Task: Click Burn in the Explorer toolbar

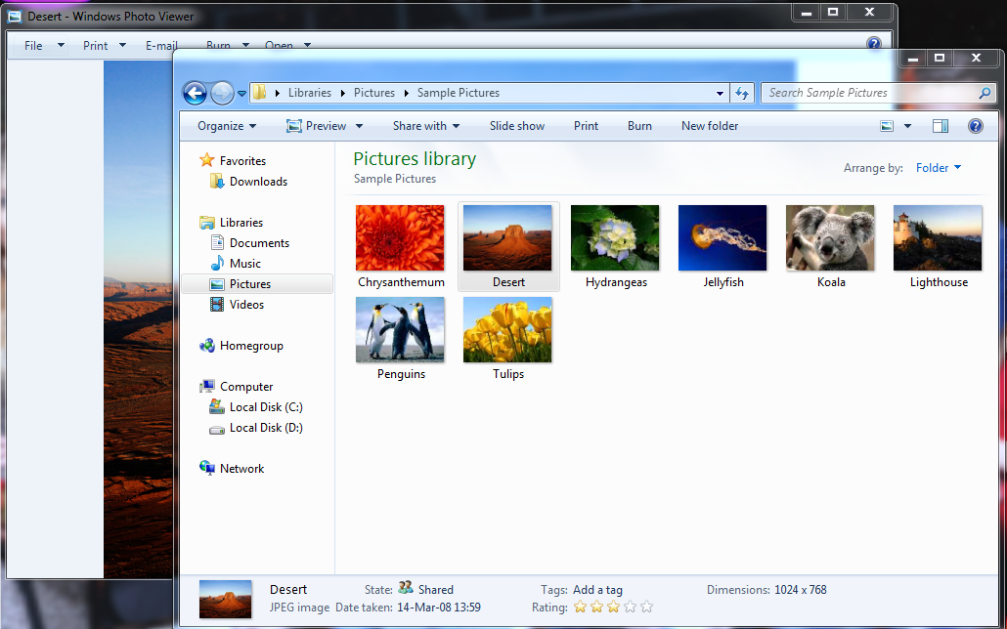Action: (x=639, y=126)
